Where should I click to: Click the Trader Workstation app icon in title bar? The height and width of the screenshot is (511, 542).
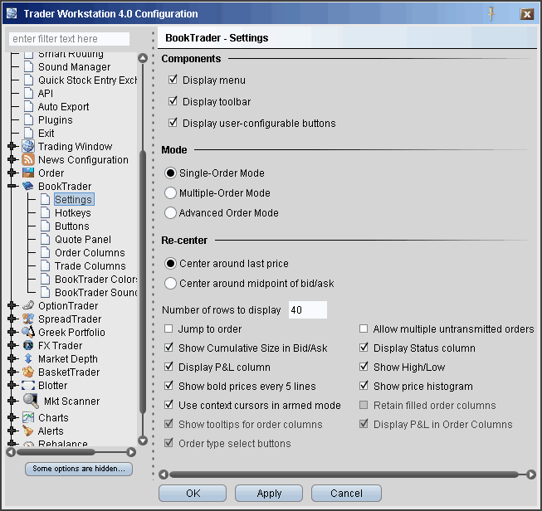point(12,13)
